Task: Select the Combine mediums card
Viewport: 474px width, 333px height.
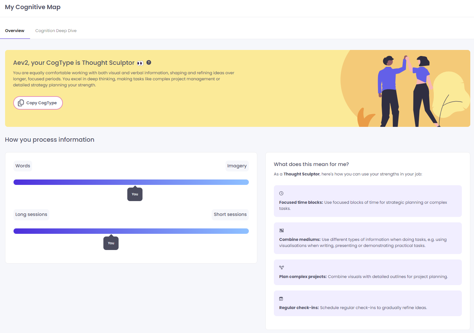Action: coord(368,238)
